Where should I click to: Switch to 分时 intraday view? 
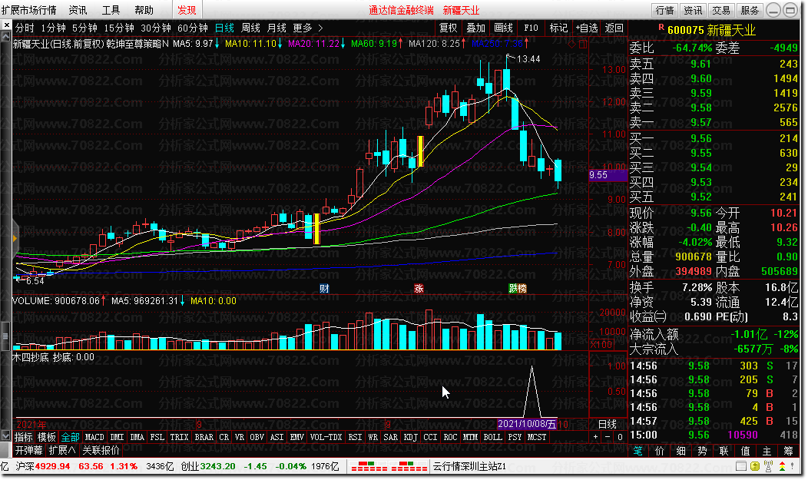25,28
